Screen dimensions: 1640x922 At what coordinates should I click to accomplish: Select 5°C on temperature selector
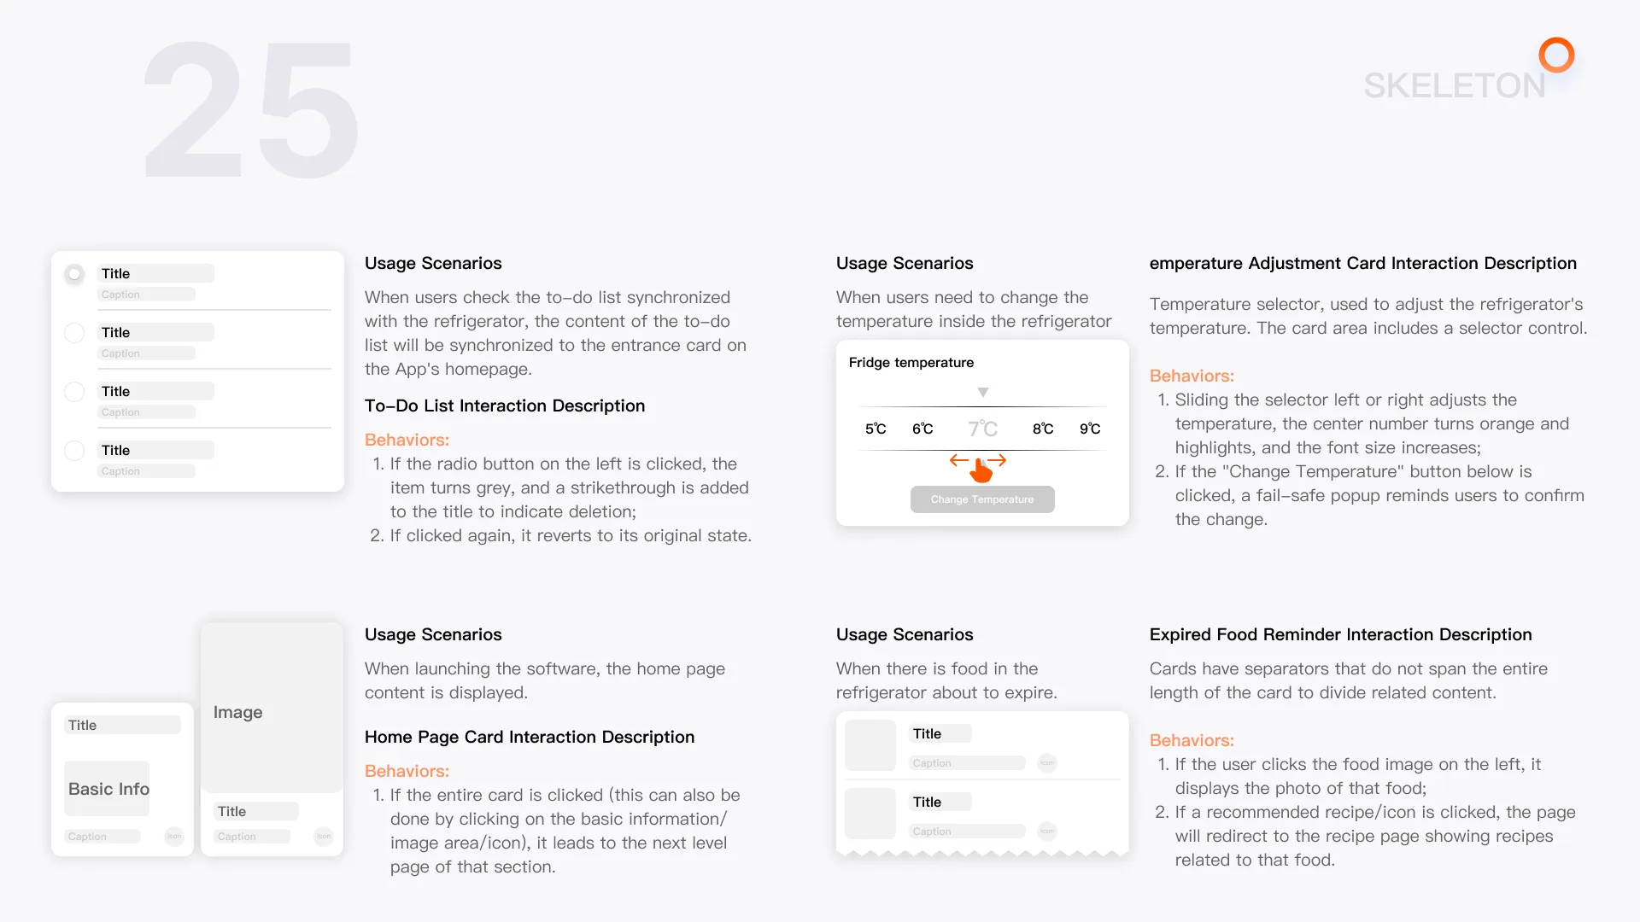point(876,429)
